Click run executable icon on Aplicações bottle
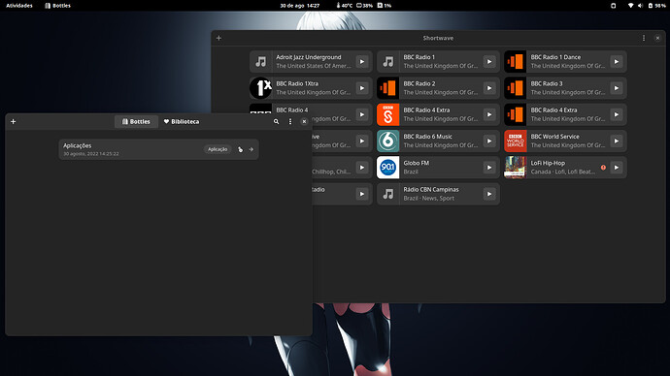 pyautogui.click(x=240, y=149)
